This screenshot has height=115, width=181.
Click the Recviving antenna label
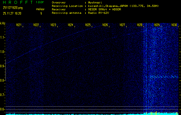66,13
